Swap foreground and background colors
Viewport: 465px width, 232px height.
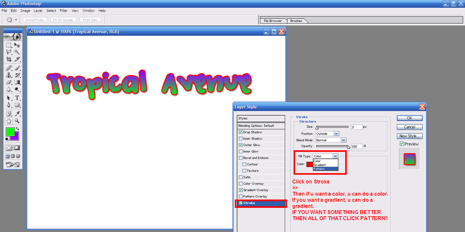click(x=18, y=129)
